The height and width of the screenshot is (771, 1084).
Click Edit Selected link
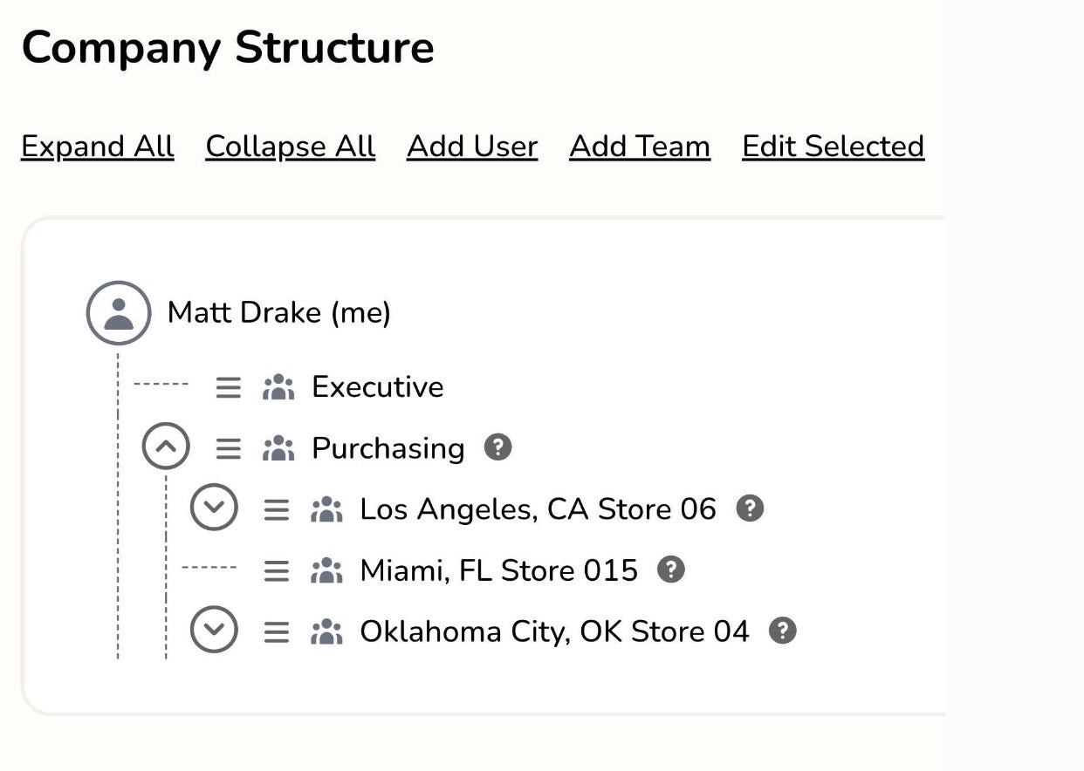(834, 147)
